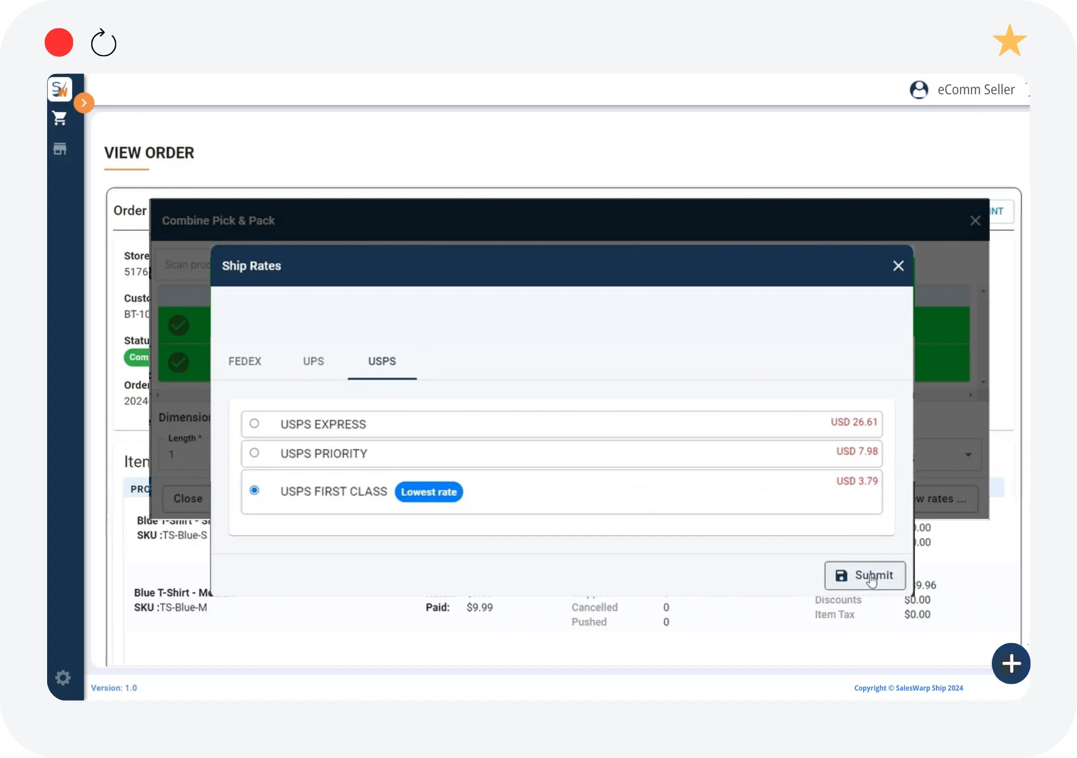The width and height of the screenshot is (1077, 758).
Task: Click the Length input field
Action: click(x=185, y=454)
